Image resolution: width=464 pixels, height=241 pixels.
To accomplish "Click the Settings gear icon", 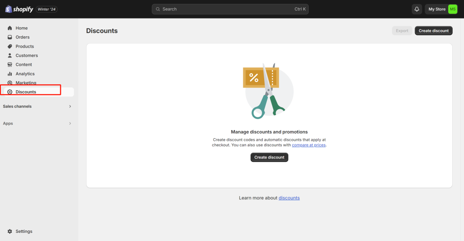I will click(10, 231).
